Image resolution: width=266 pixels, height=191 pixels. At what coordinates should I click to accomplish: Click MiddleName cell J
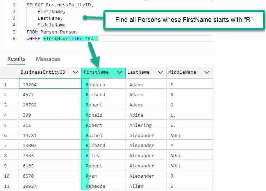click(190, 176)
